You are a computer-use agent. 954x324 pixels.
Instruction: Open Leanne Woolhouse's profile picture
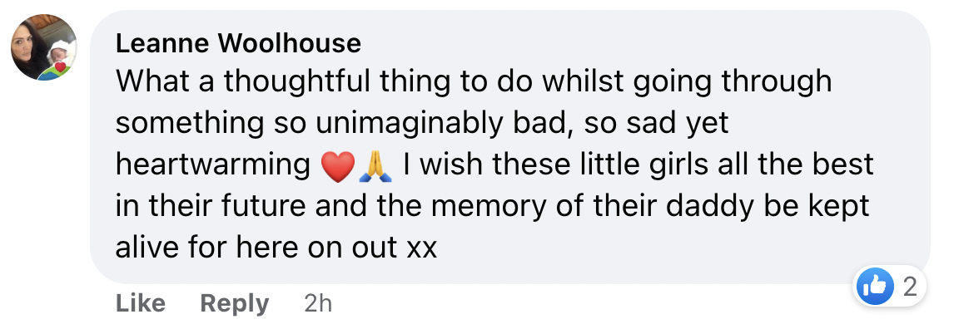coord(44,47)
